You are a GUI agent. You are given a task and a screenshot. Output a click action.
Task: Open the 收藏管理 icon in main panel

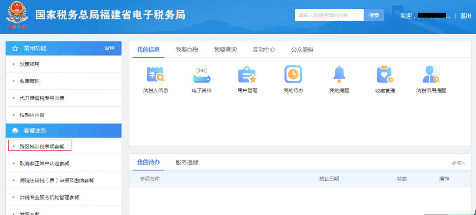coord(385,74)
